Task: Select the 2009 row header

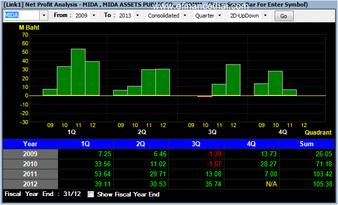Action: tap(30, 154)
